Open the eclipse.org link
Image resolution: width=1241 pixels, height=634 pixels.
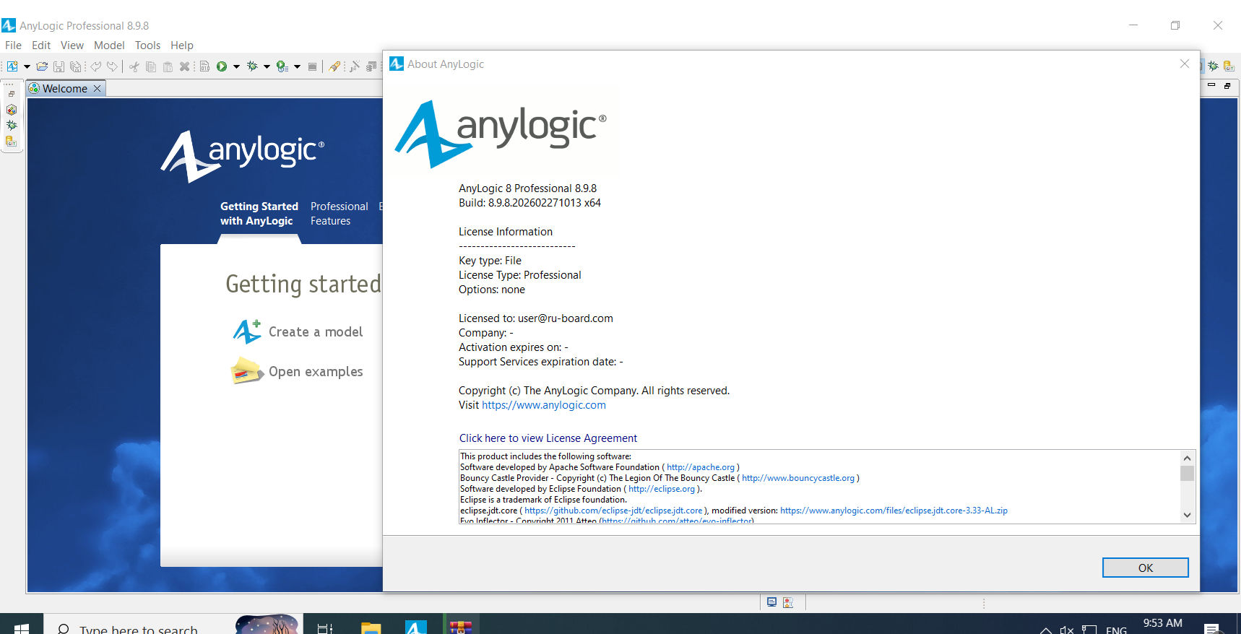tap(662, 489)
